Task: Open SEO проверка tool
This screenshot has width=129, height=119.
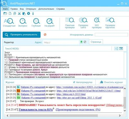Action: click(x=97, y=23)
